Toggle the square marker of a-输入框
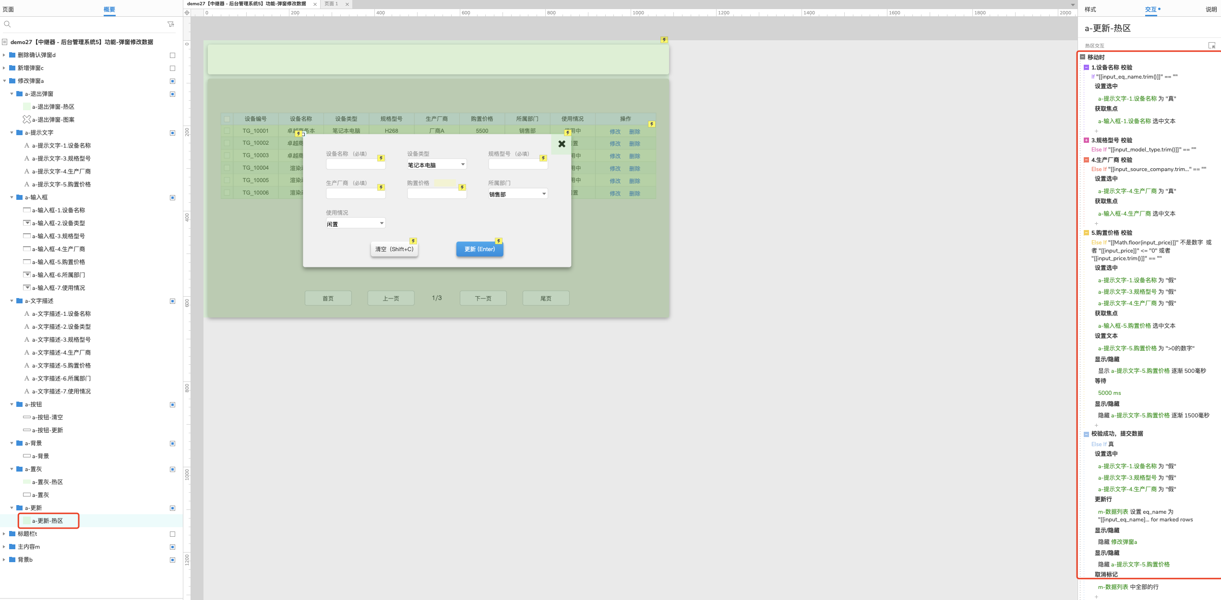1221x600 pixels. (x=172, y=197)
